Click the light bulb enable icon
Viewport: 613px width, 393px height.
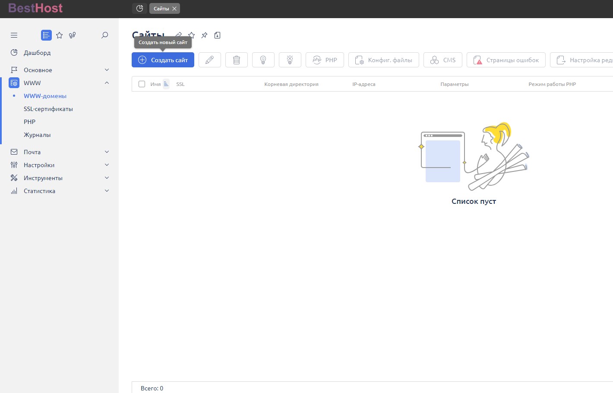(x=263, y=60)
